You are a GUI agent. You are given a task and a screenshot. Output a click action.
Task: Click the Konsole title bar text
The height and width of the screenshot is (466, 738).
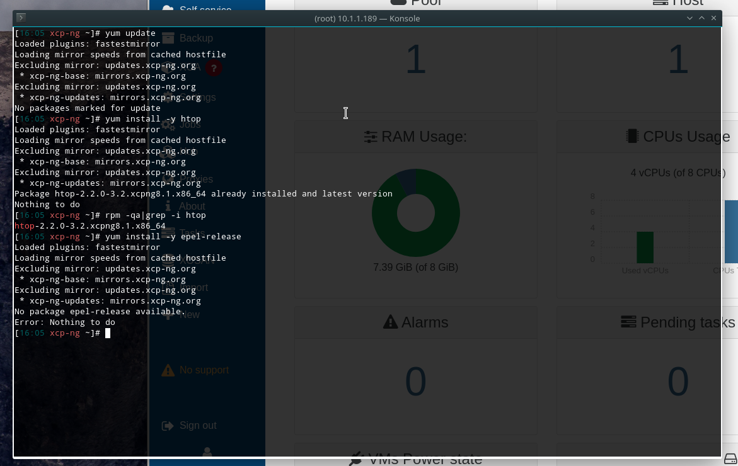[367, 18]
